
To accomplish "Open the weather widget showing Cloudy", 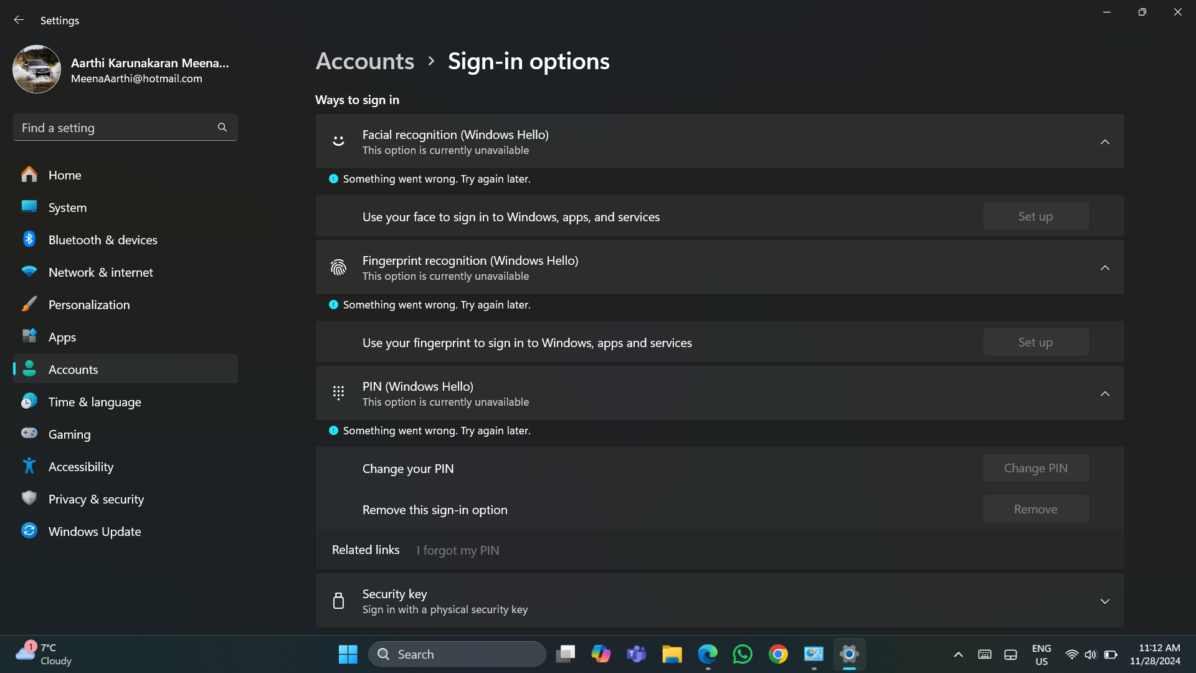I will tap(44, 654).
